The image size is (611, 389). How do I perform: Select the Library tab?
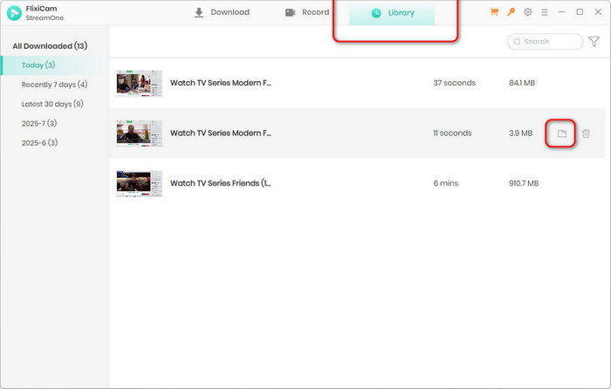coord(392,13)
